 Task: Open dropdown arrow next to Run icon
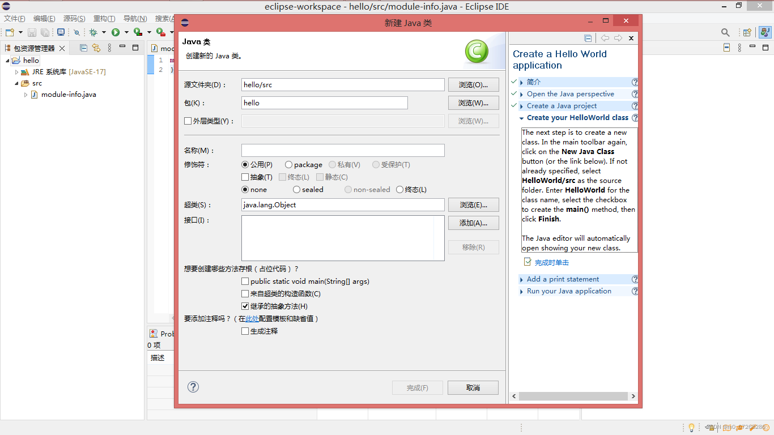pyautogui.click(x=126, y=33)
